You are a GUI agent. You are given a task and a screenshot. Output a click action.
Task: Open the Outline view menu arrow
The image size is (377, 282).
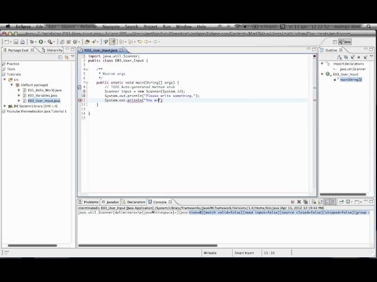click(372, 56)
